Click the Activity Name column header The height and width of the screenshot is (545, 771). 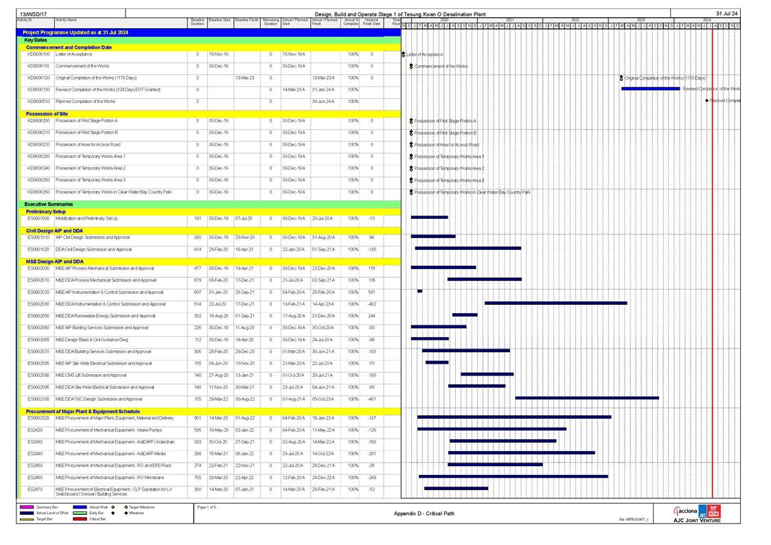(66, 21)
